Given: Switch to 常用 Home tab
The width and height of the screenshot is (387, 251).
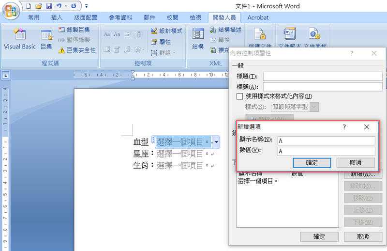Looking at the screenshot, I should point(34,17).
